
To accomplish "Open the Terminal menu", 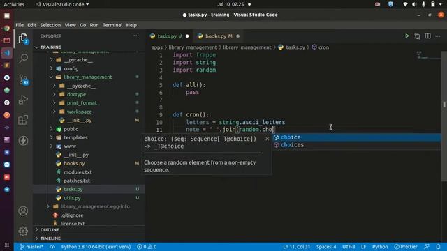I will (112, 25).
